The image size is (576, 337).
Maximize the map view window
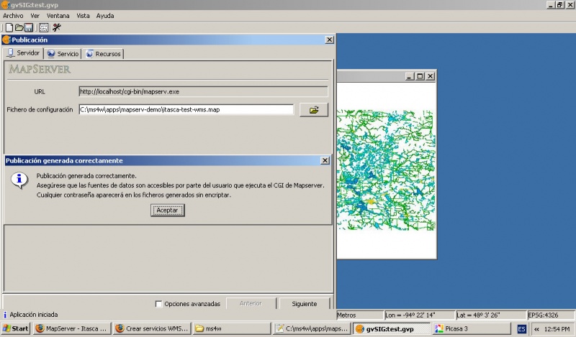(x=420, y=75)
